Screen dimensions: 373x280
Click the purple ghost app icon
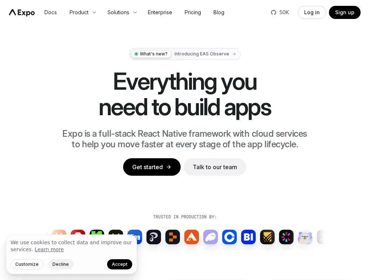211,237
